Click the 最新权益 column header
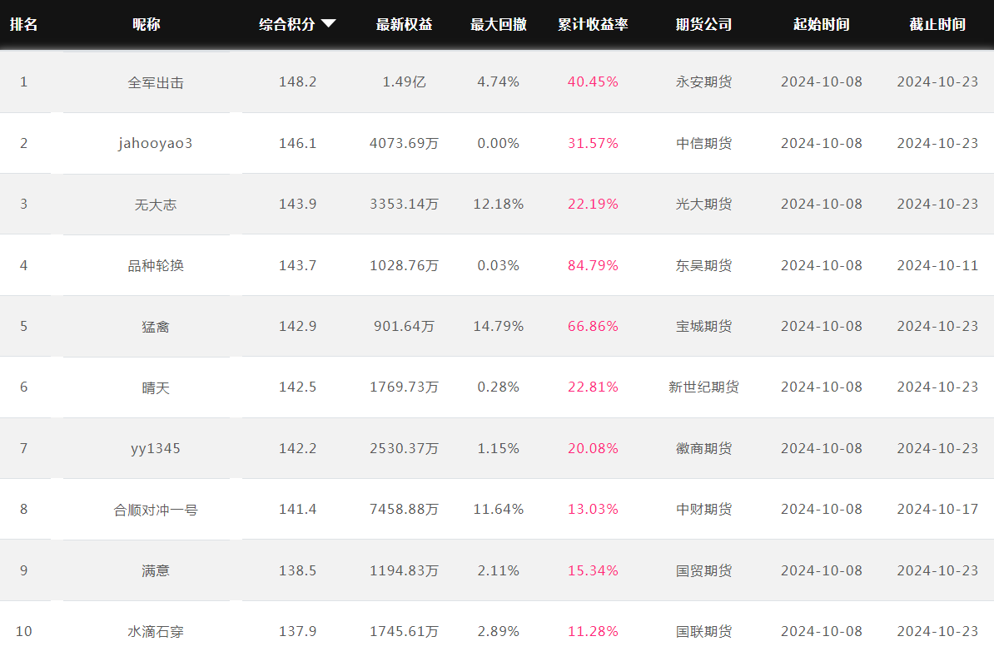Viewport: 994px width, 661px height. click(404, 25)
